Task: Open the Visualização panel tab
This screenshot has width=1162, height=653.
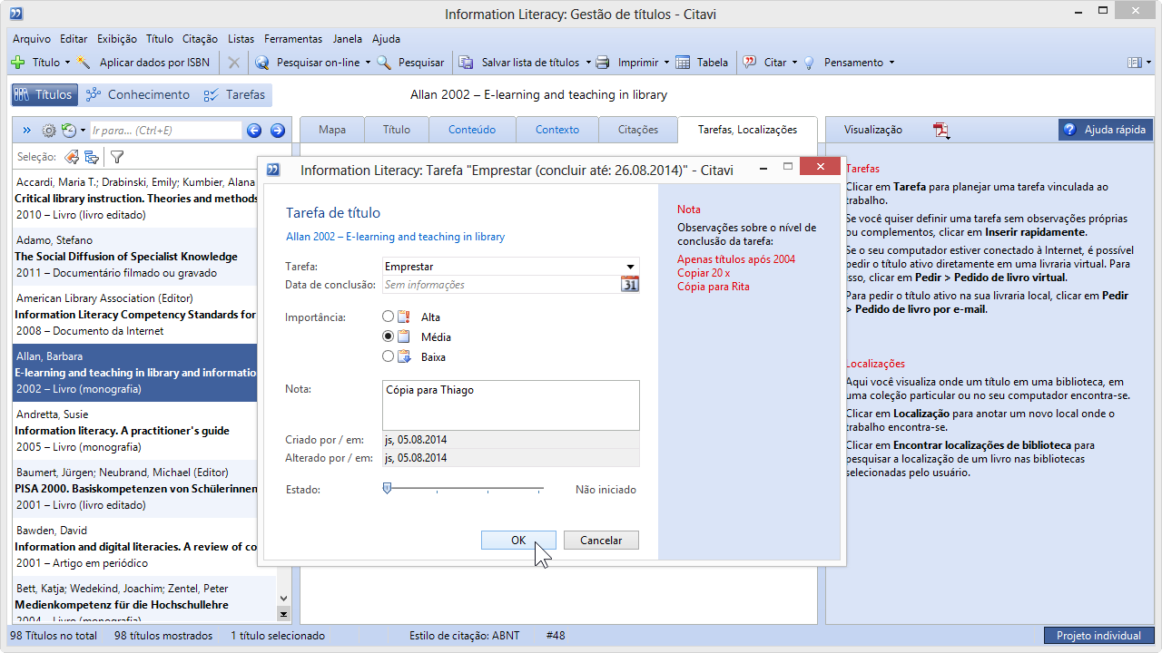Action: 873,130
